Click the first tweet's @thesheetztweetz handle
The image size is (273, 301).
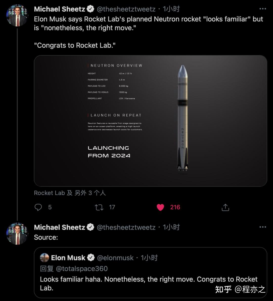pyautogui.click(x=126, y=9)
